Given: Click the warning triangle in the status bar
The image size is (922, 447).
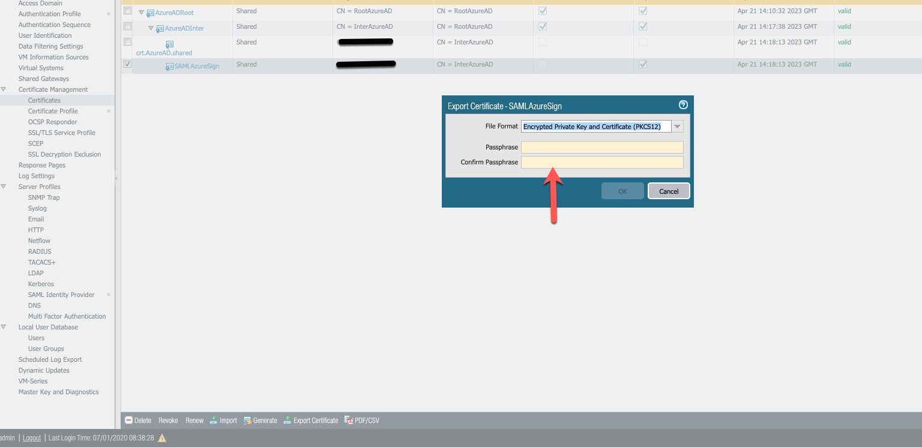Looking at the screenshot, I should [162, 438].
